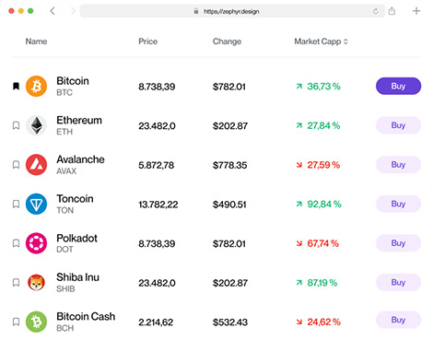Screen dimensions: 433x340
Task: Click the pink Polkadot logo icon
Action: pyautogui.click(x=36, y=243)
